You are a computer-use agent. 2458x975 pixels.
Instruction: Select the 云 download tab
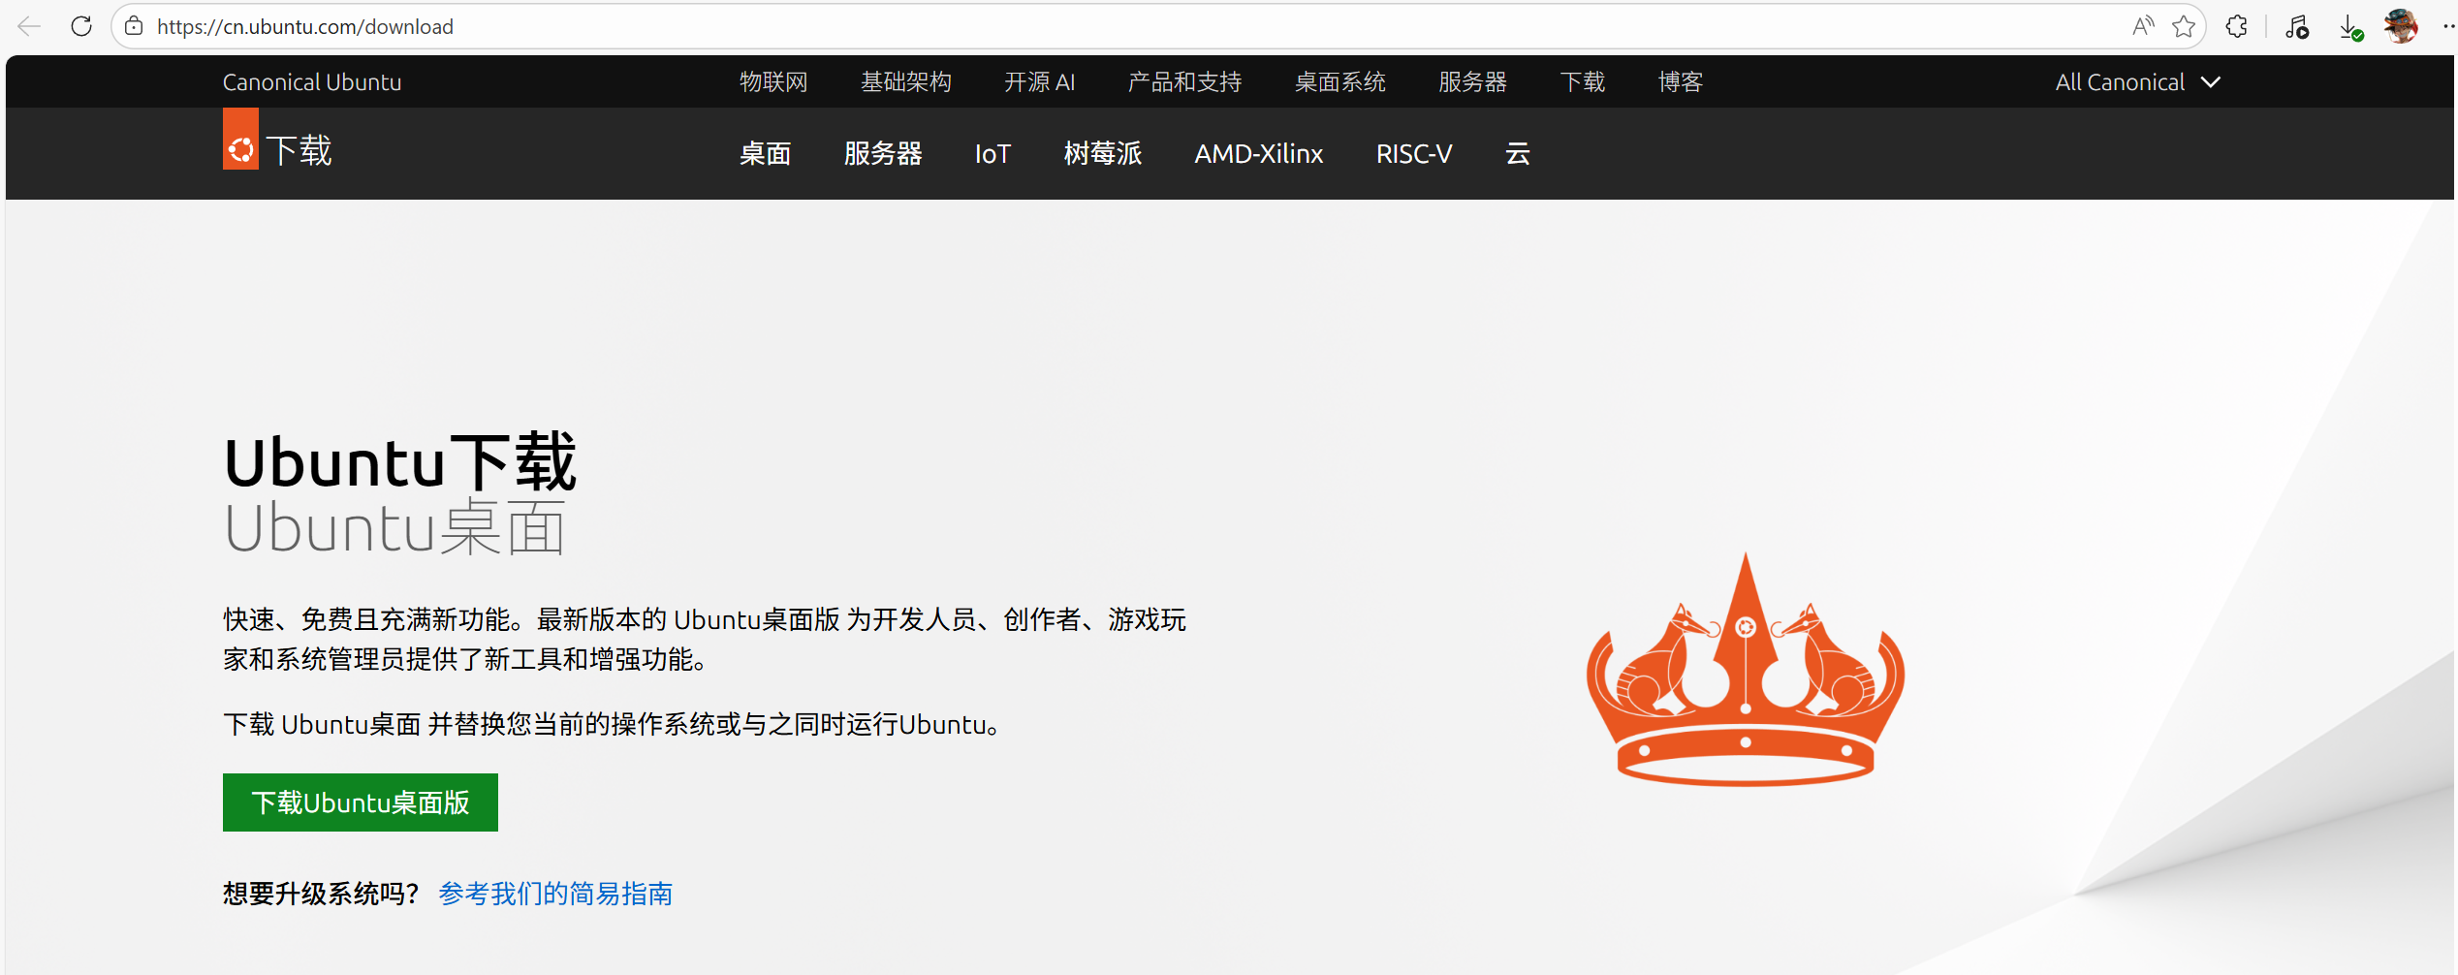point(1518,153)
